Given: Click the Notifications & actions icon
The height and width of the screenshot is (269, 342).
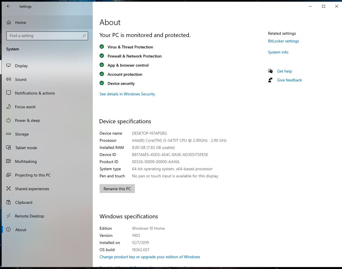Looking at the screenshot, I should (x=9, y=93).
